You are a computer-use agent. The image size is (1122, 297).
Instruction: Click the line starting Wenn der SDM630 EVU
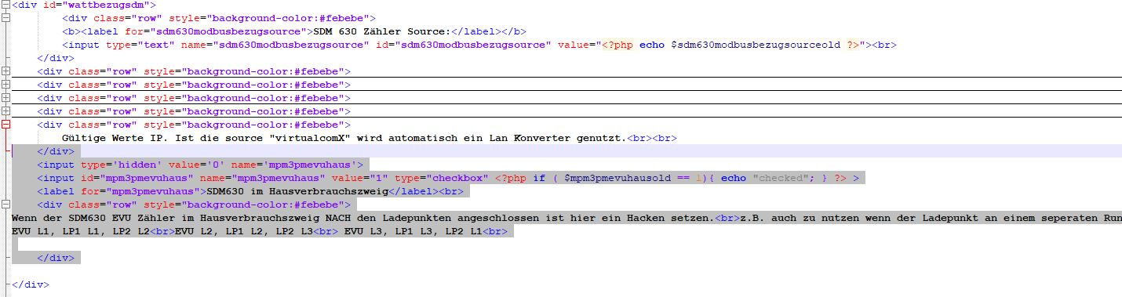[566, 218]
